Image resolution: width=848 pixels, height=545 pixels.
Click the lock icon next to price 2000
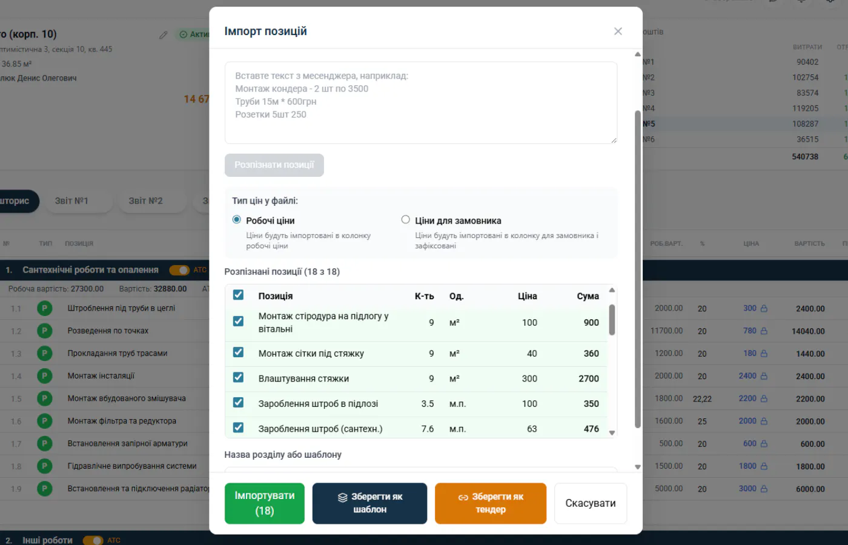pyautogui.click(x=764, y=421)
